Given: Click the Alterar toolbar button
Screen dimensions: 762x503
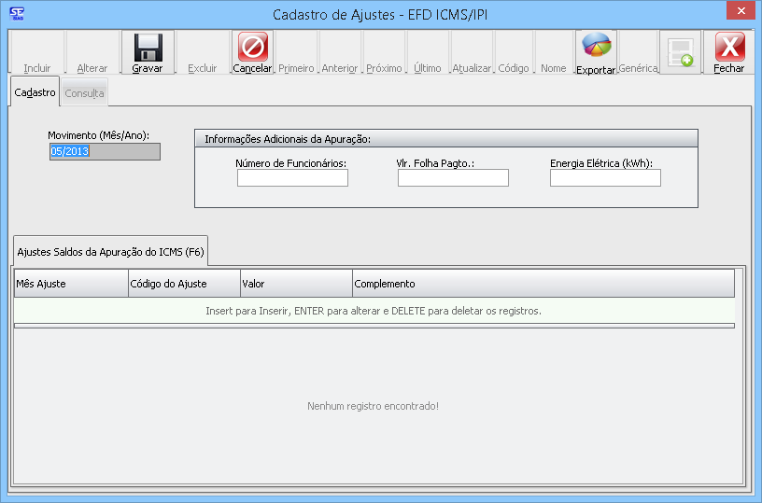Looking at the screenshot, I should pyautogui.click(x=92, y=52).
